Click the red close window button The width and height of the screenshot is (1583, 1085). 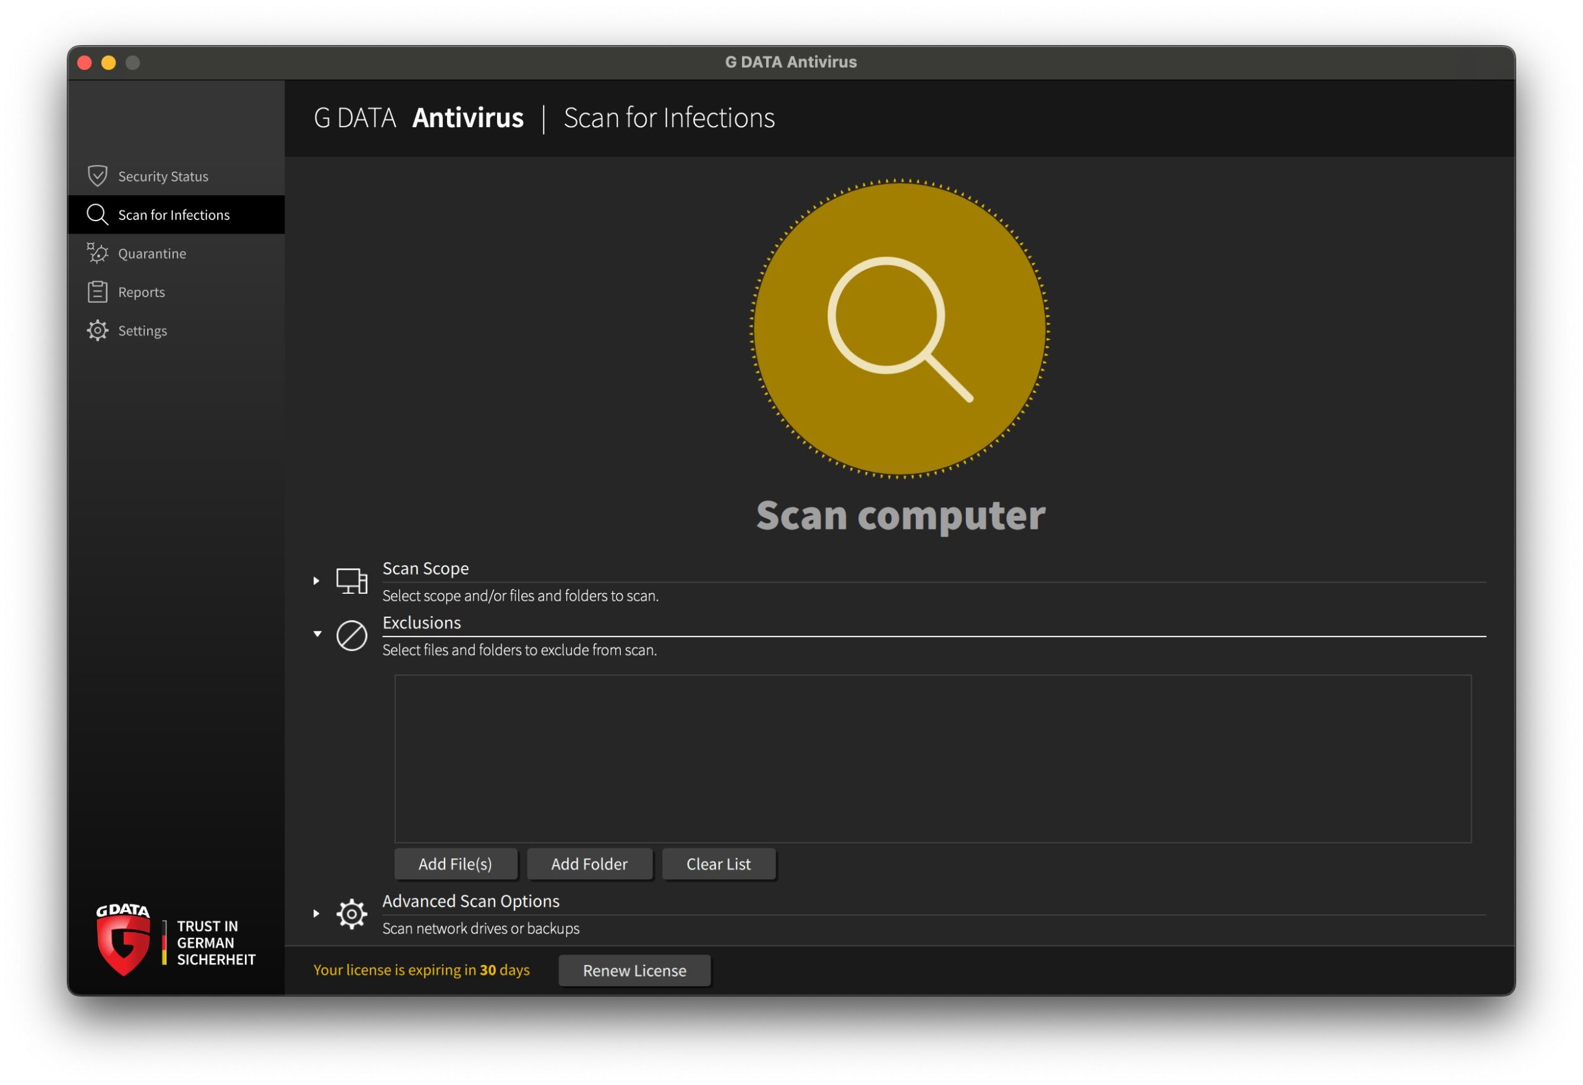(x=85, y=62)
